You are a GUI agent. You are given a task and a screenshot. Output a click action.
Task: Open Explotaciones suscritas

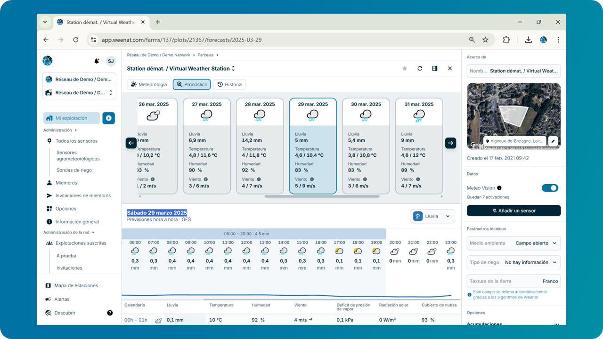pos(81,243)
